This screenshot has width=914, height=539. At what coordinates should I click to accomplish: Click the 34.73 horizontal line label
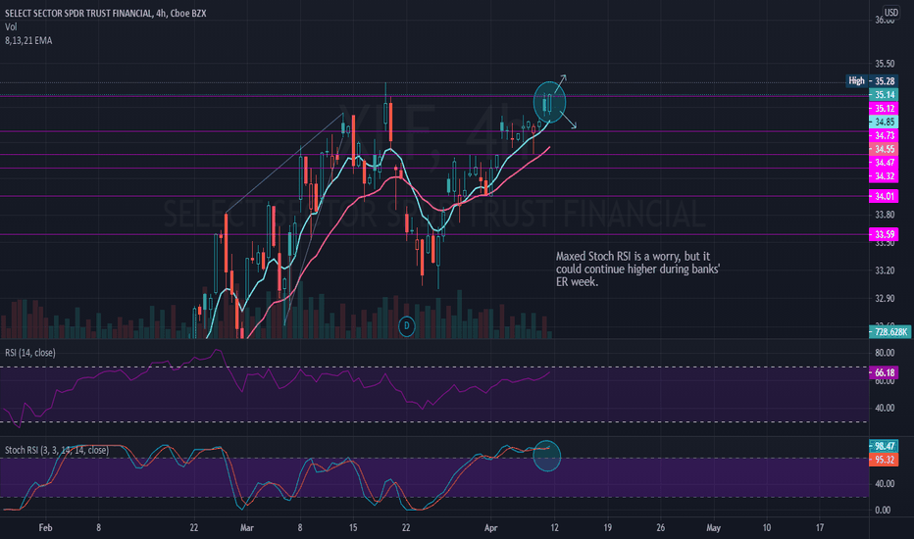[884, 136]
